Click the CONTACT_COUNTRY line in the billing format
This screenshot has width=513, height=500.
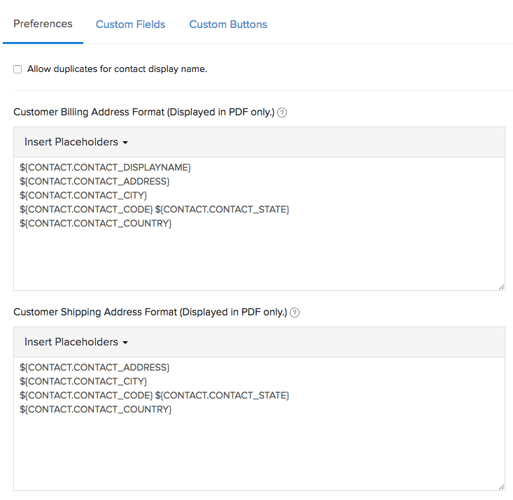pyautogui.click(x=96, y=223)
